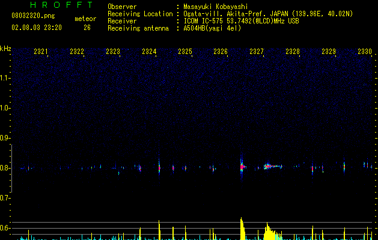378x240 pixels.
Task: Click the HROFFT title text
Action: coord(62,5)
